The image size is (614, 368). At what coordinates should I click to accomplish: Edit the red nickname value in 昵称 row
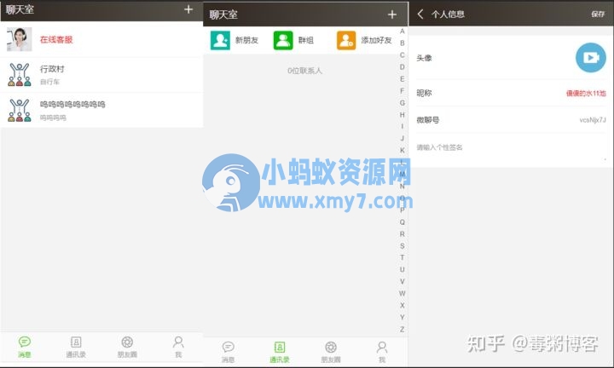(586, 93)
